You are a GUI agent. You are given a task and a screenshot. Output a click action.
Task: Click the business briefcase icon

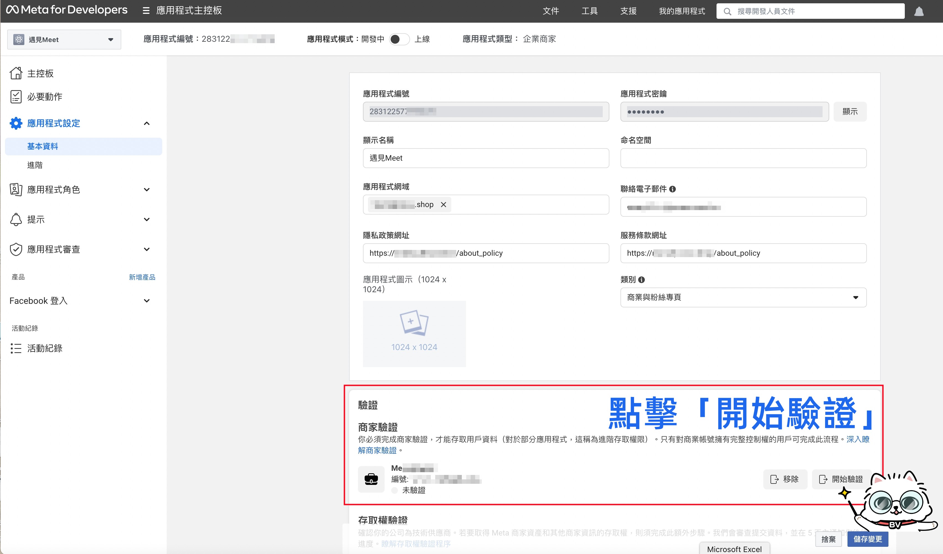[x=371, y=479]
